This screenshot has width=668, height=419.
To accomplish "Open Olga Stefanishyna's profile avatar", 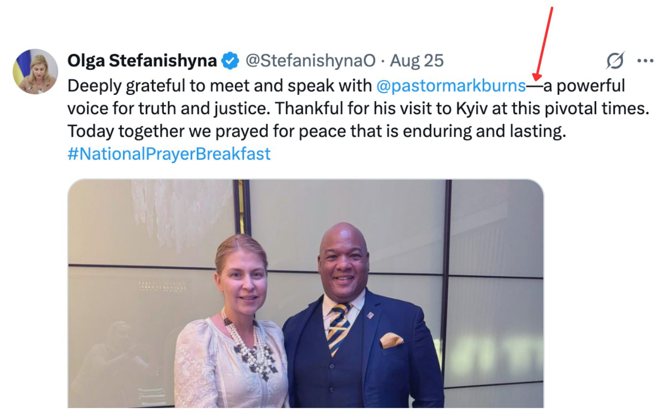I will click(x=35, y=71).
